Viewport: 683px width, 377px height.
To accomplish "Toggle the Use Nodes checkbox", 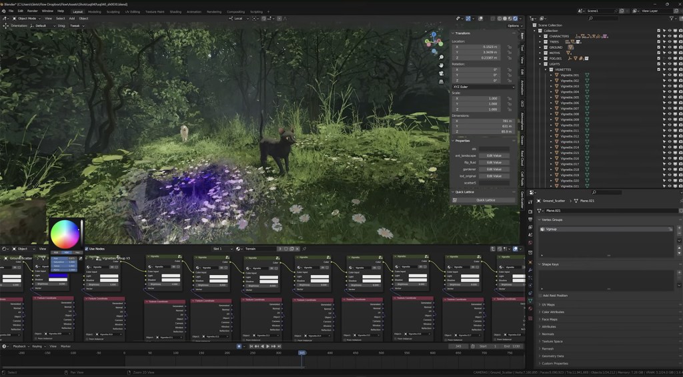I will click(86, 249).
